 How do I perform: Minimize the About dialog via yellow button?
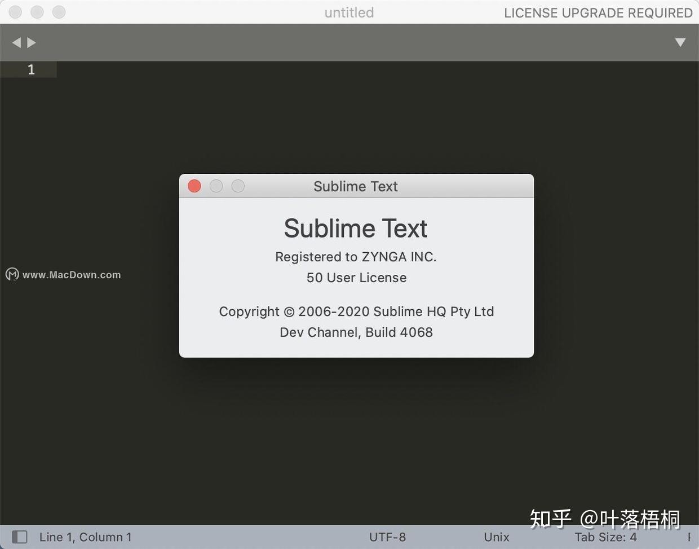[216, 186]
